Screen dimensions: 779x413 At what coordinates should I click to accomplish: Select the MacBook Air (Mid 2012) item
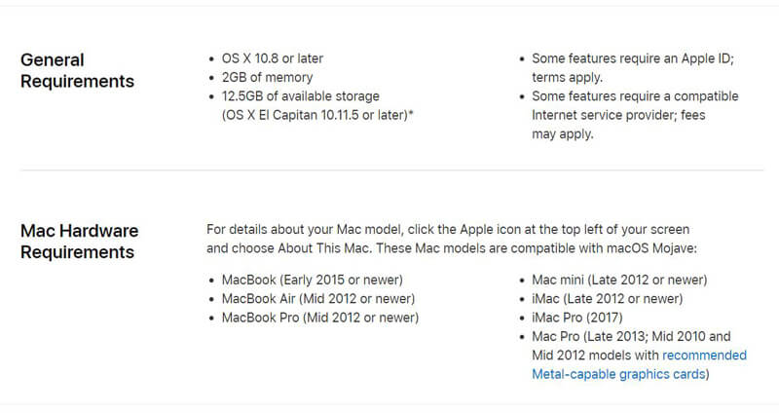click(318, 299)
